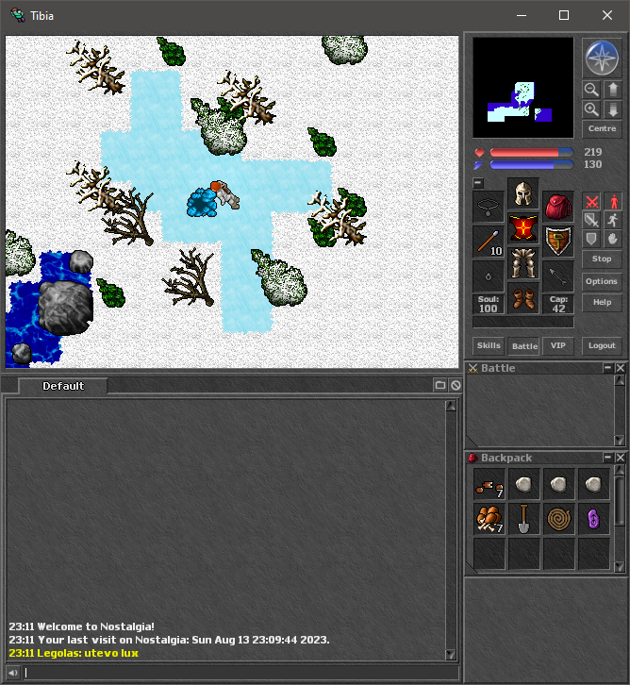Toggle chat volume speaker icon
The width and height of the screenshot is (630, 685).
pyautogui.click(x=12, y=673)
